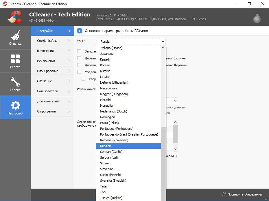Select 'Italiano (Italian)' in the language list
The height and width of the screenshot is (201, 269).
click(x=128, y=48)
